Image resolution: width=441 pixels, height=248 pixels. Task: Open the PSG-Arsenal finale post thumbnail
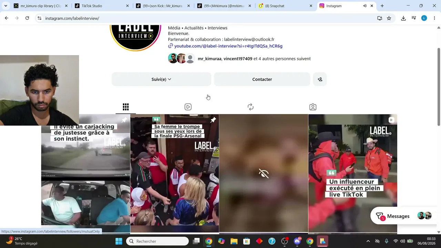[x=175, y=173]
